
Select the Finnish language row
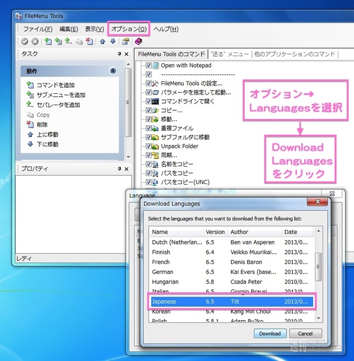232,252
